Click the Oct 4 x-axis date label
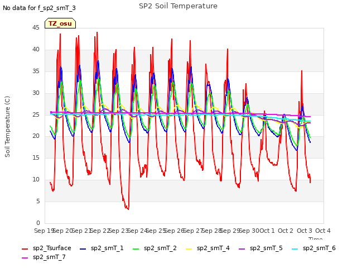This screenshot has height=268, width=357. (323, 231)
